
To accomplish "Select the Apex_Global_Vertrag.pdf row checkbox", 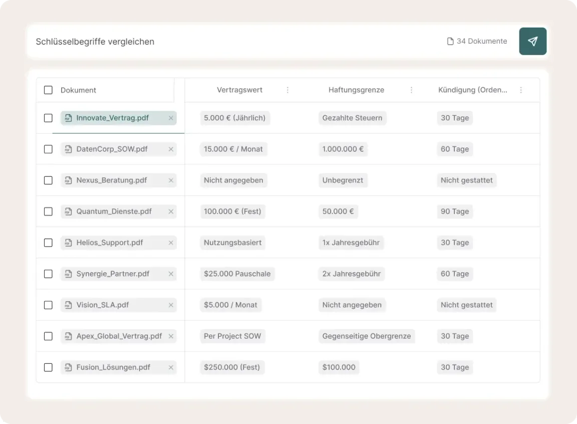I will (48, 336).
